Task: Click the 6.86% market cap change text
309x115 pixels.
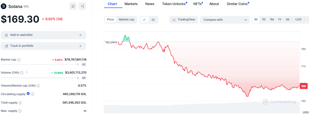Action: 57,60
